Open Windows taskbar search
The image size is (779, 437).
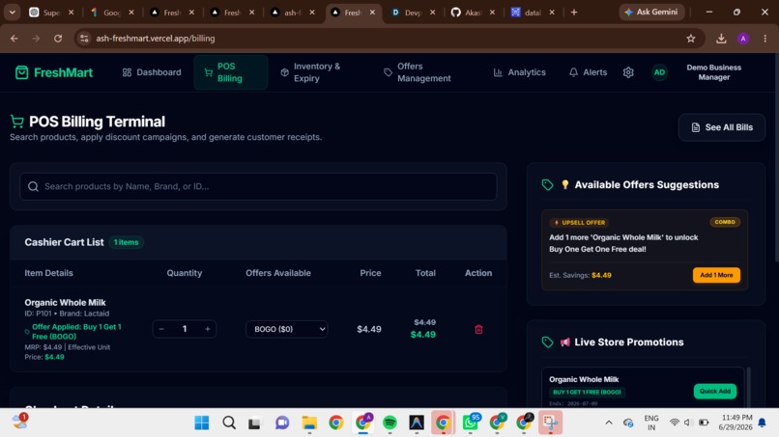[228, 423]
